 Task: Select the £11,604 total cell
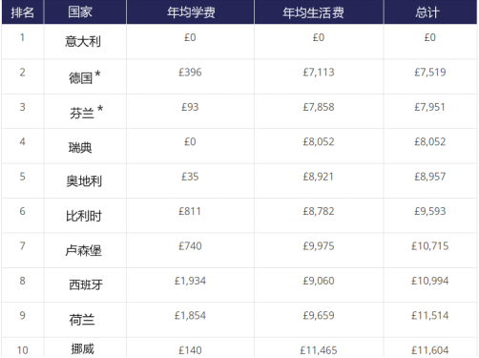pyautogui.click(x=430, y=350)
